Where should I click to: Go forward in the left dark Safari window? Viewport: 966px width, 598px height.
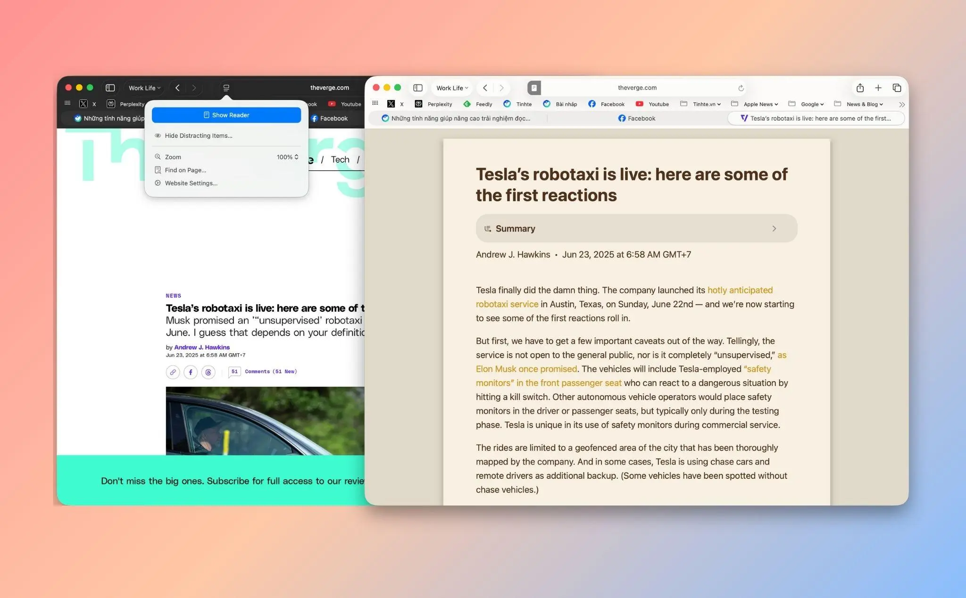[x=194, y=88]
